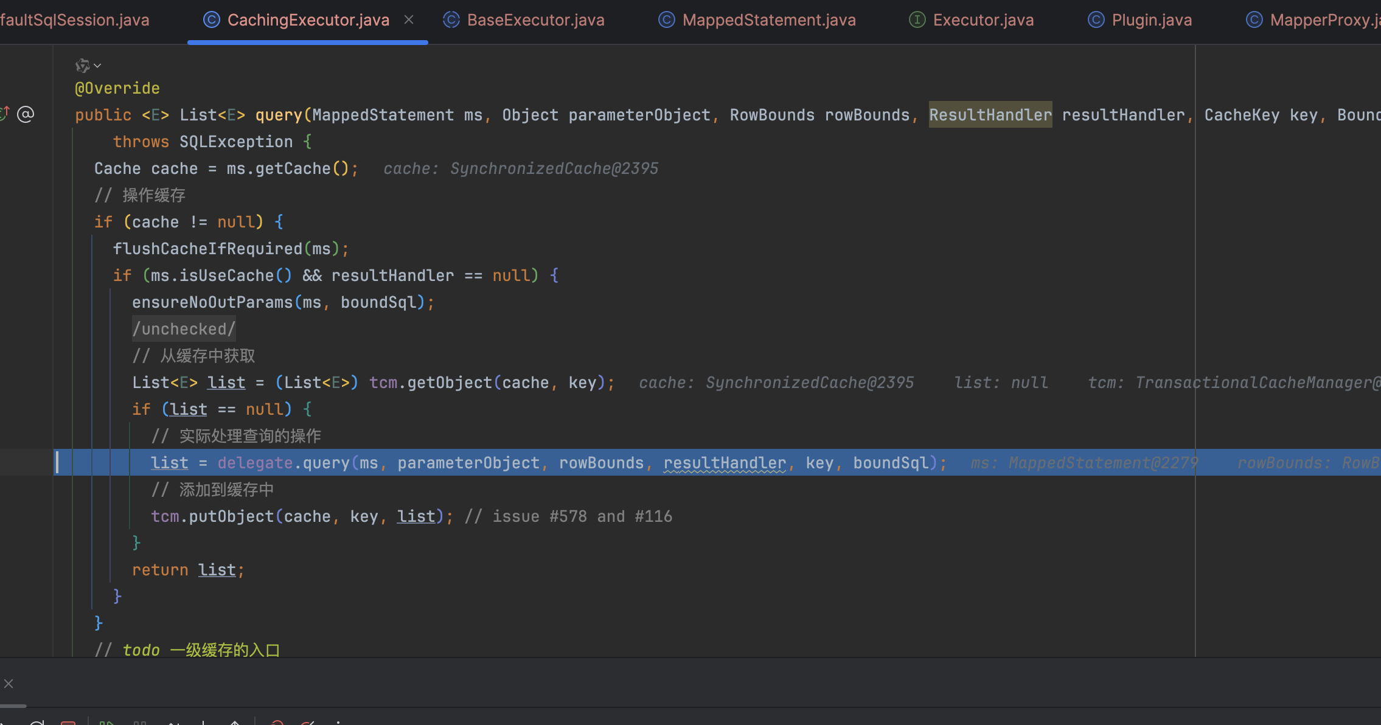Open the DefaultSqlSession.java editor tab
This screenshot has width=1381, height=725.
coord(74,20)
